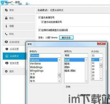Select the 短信设置 submenu item
Image resolution: width=110 pixels, height=104 pixels.
(x=14, y=63)
